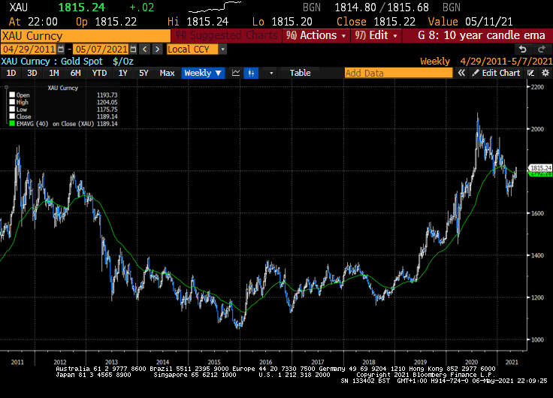The height and width of the screenshot is (398, 553).
Task: Click the 2016 year axis label
Action: click(x=265, y=362)
